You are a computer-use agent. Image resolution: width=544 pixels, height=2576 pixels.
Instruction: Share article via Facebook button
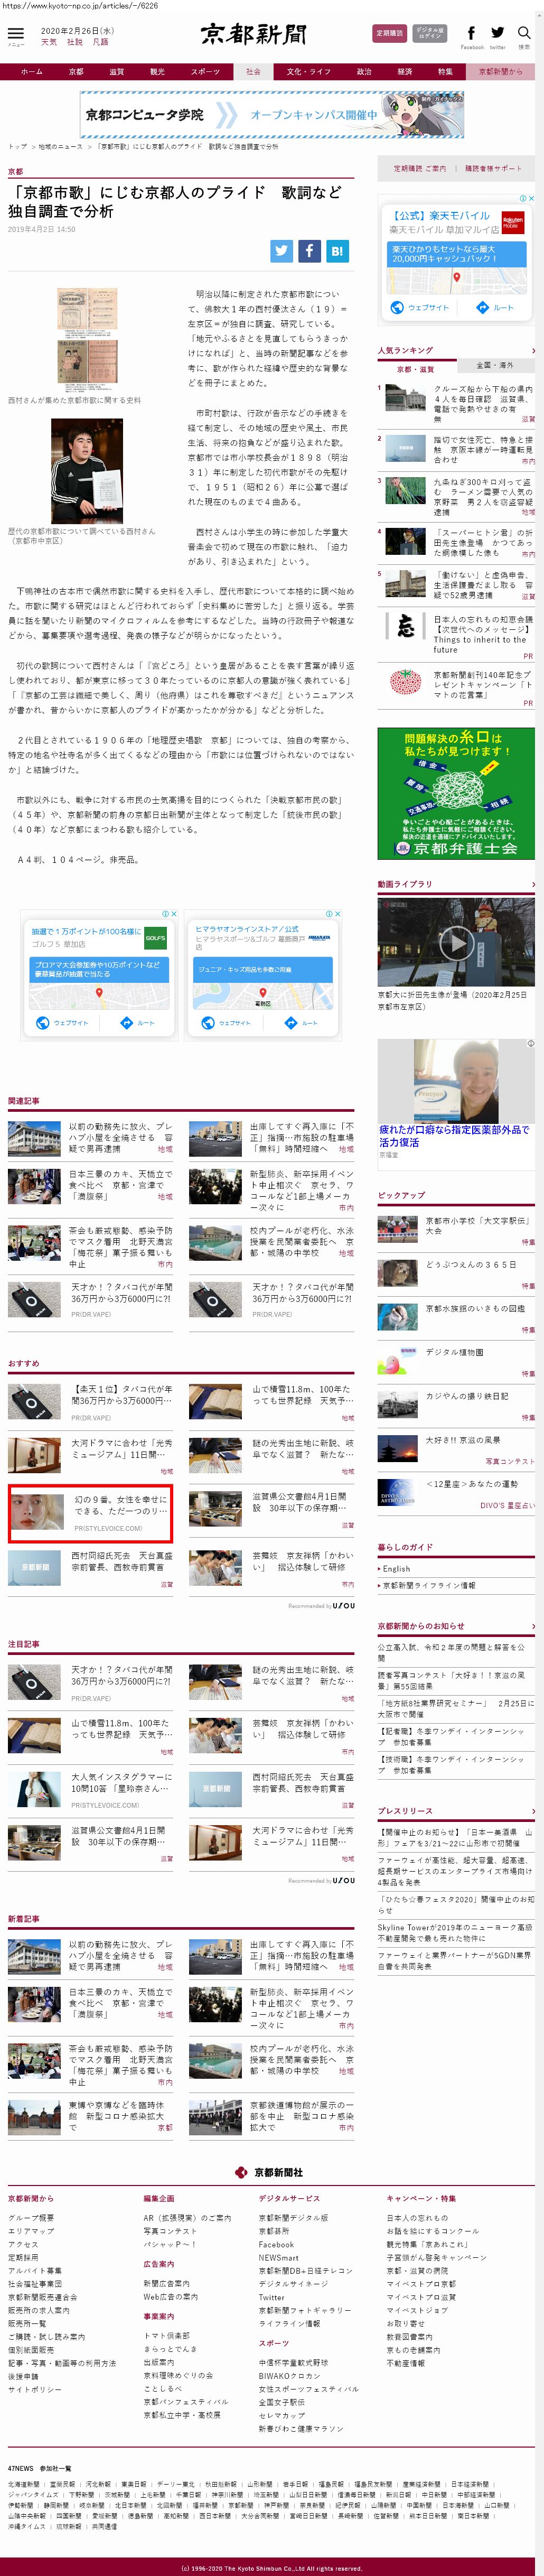coord(309,251)
